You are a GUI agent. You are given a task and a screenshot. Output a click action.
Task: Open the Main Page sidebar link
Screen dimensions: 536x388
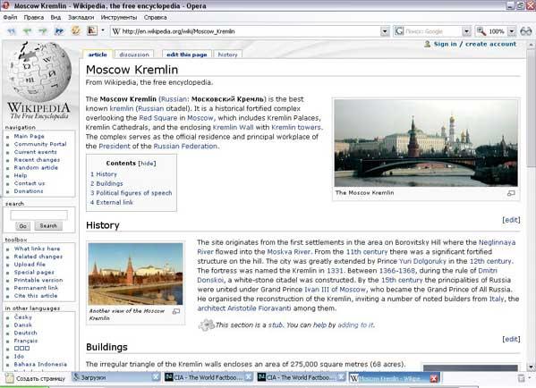(29, 136)
